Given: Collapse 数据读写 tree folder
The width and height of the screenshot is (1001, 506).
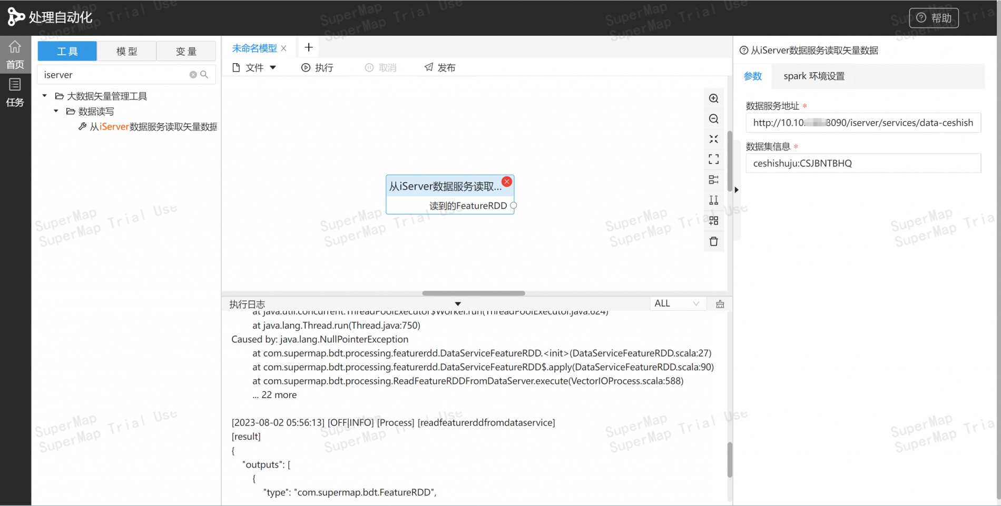Looking at the screenshot, I should pos(56,111).
